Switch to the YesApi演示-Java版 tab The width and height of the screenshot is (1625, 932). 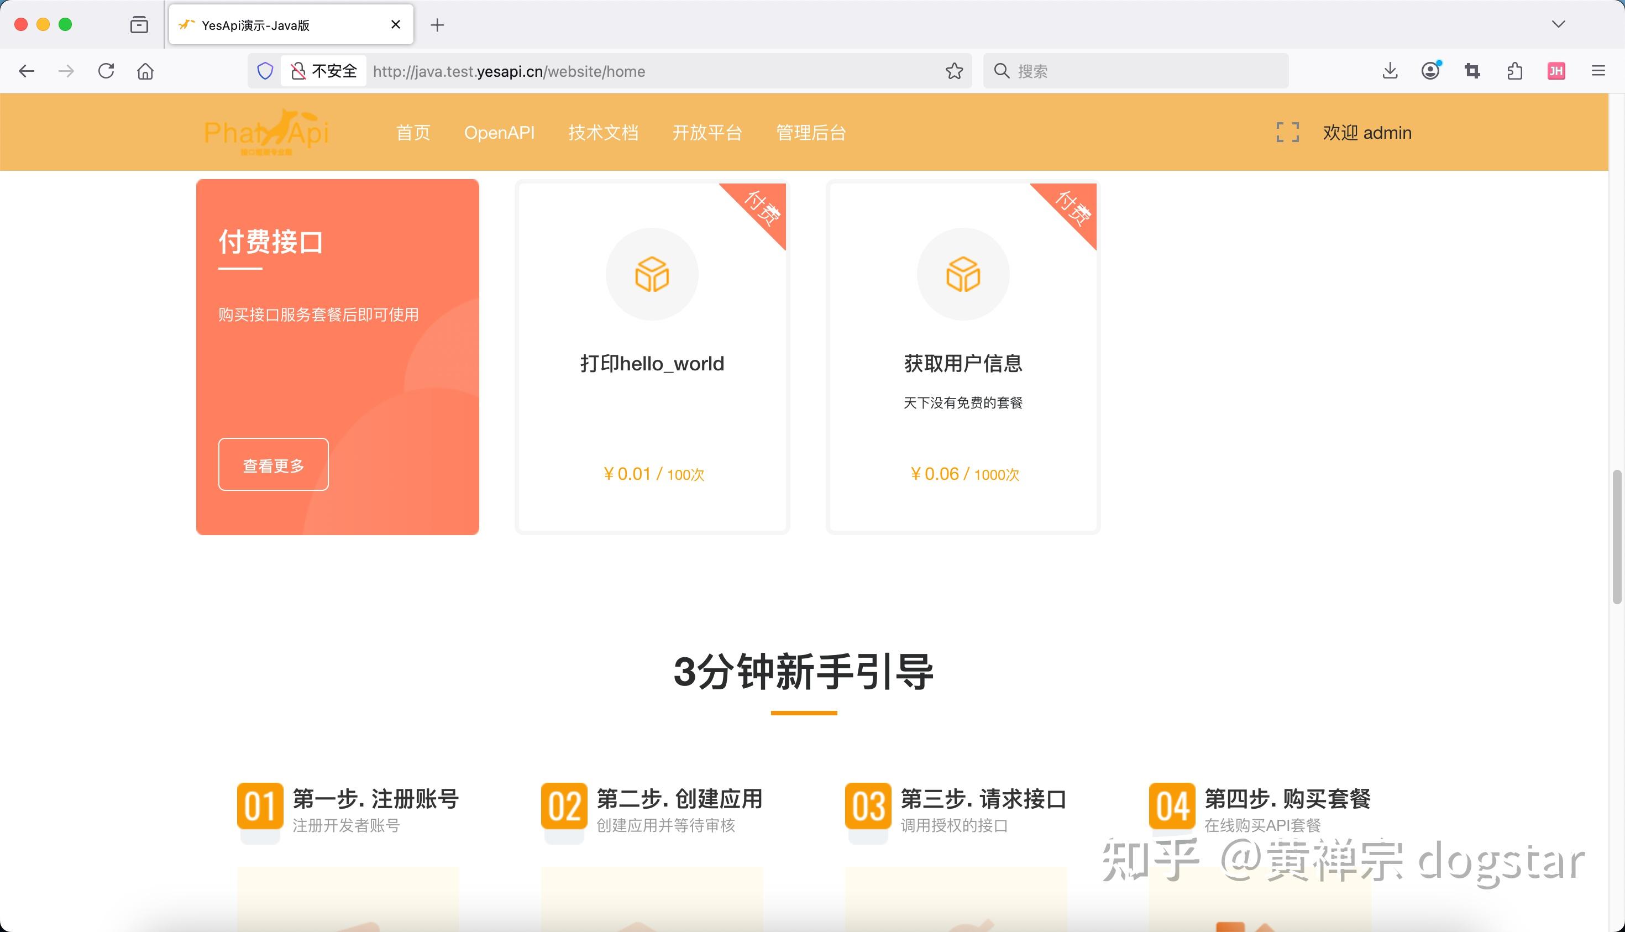tap(269, 24)
